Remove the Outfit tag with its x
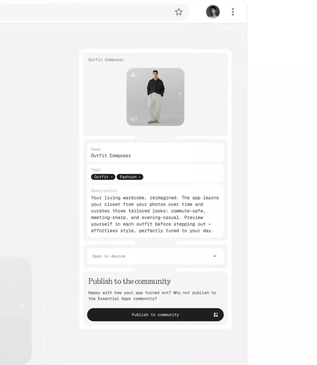This screenshot has height=365, width=317. (x=112, y=177)
